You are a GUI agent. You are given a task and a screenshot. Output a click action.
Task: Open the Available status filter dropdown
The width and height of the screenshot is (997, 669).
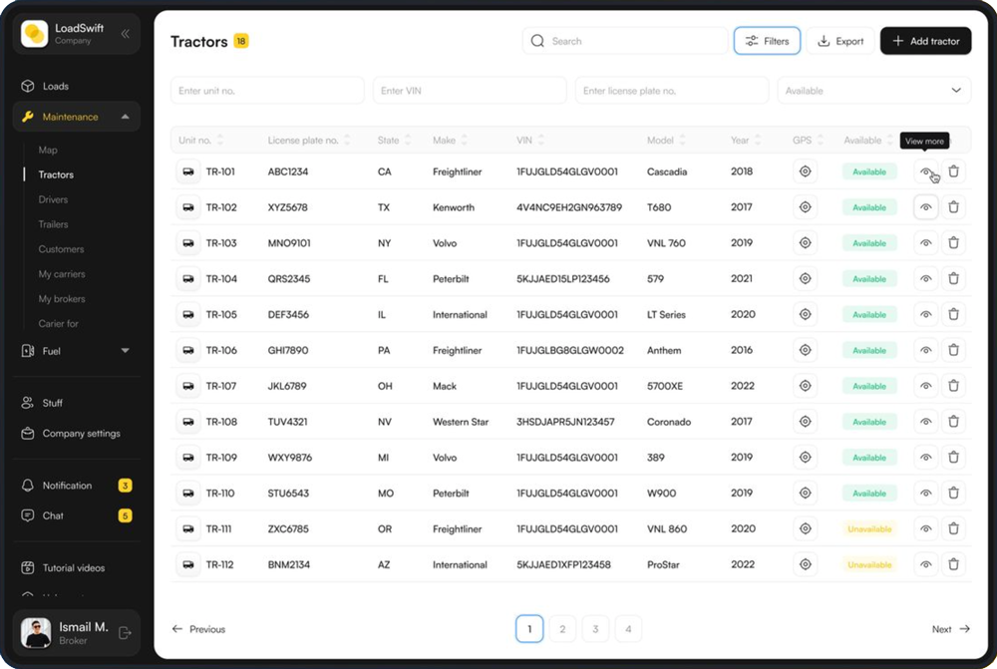click(x=873, y=91)
